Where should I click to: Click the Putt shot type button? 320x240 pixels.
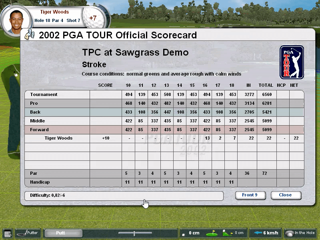pos(64,233)
